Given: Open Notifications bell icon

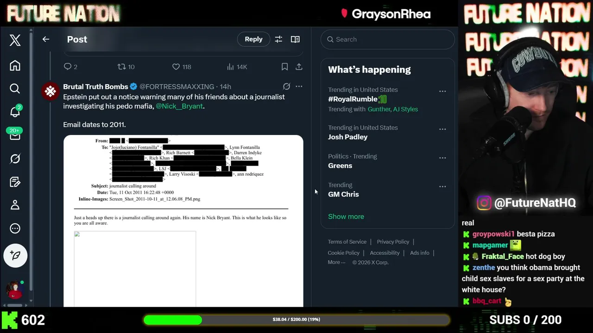Looking at the screenshot, I should 15,112.
